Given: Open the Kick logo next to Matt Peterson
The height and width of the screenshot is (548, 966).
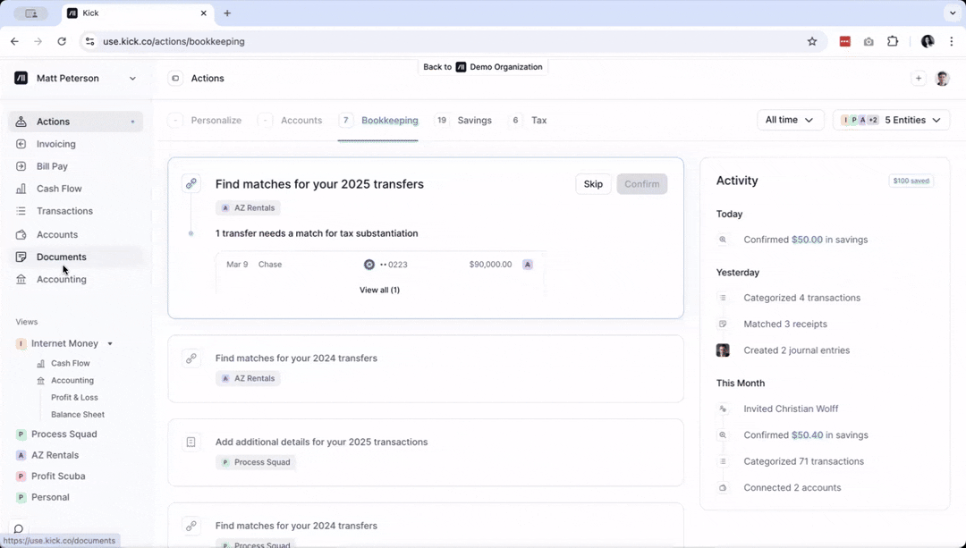Looking at the screenshot, I should [21, 78].
